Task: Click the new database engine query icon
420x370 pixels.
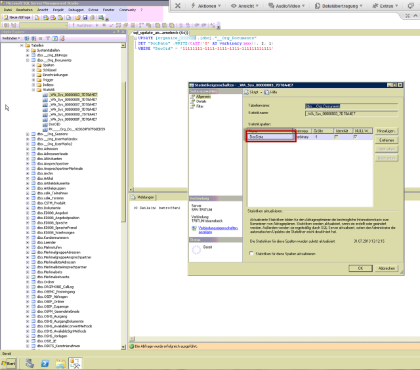Action: point(37,18)
